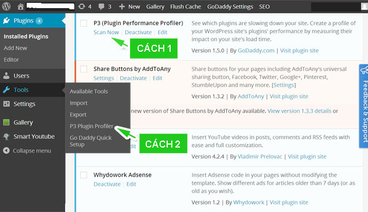Edit Share Buttons by AddToAny plugin
Image resolution: width=368 pixels, height=212 pixels.
(x=157, y=78)
